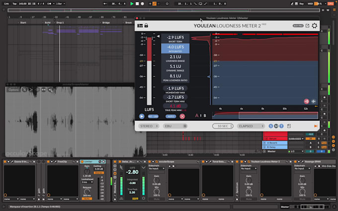Toggle the Ozone 9 device activator

[5, 161]
